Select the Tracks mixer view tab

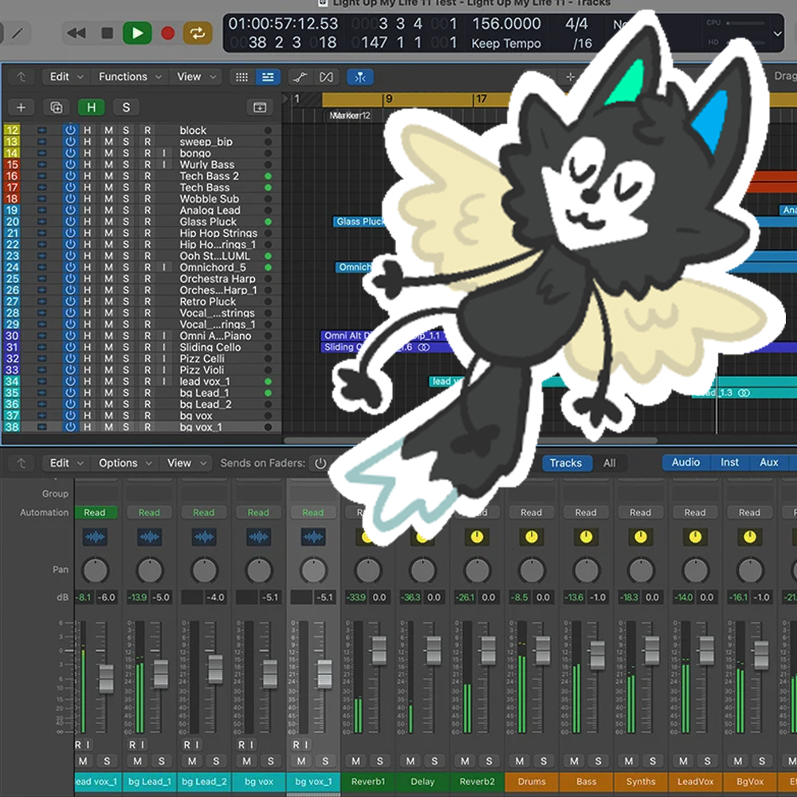(x=566, y=463)
